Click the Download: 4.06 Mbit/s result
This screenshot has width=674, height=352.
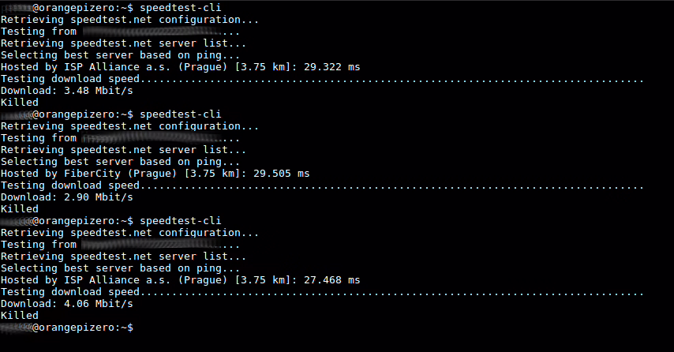click(x=66, y=303)
